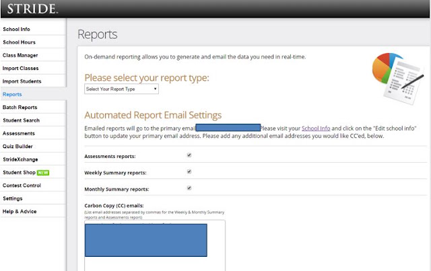Image resolution: width=431 pixels, height=271 pixels.
Task: Click the 'Assessments reports:' label
Action: [x=110, y=156]
